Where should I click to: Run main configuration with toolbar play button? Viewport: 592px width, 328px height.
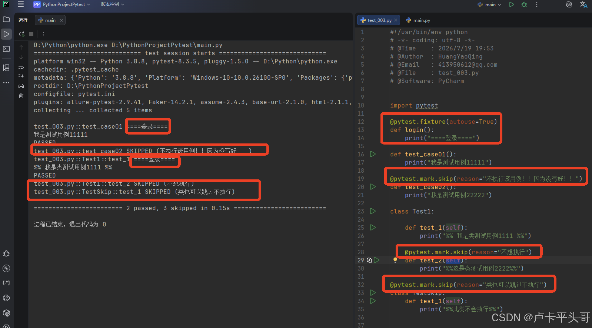[x=512, y=4]
